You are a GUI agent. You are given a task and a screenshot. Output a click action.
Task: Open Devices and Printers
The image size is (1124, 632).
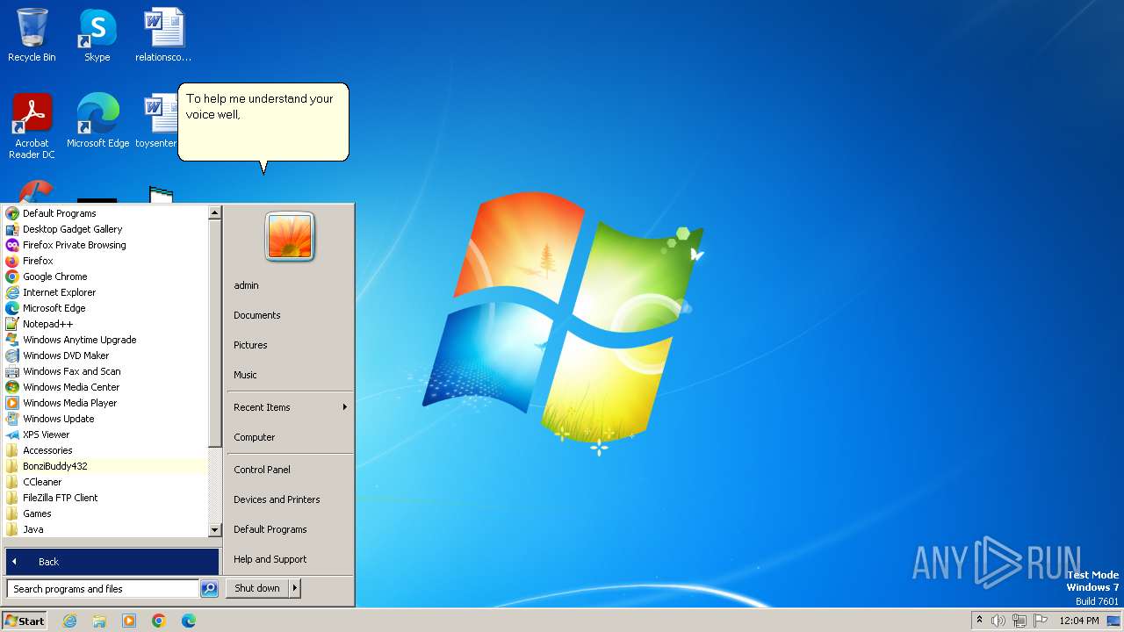(x=290, y=499)
